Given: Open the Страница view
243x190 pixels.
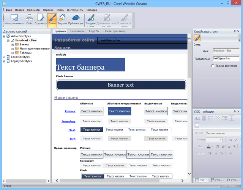Looking at the screenshot, I should (41, 20).
